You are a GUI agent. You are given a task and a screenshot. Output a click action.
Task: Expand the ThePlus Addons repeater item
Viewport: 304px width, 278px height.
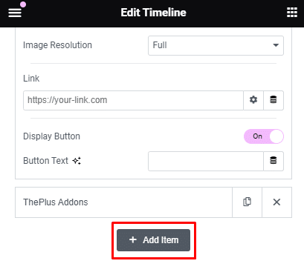(123, 202)
